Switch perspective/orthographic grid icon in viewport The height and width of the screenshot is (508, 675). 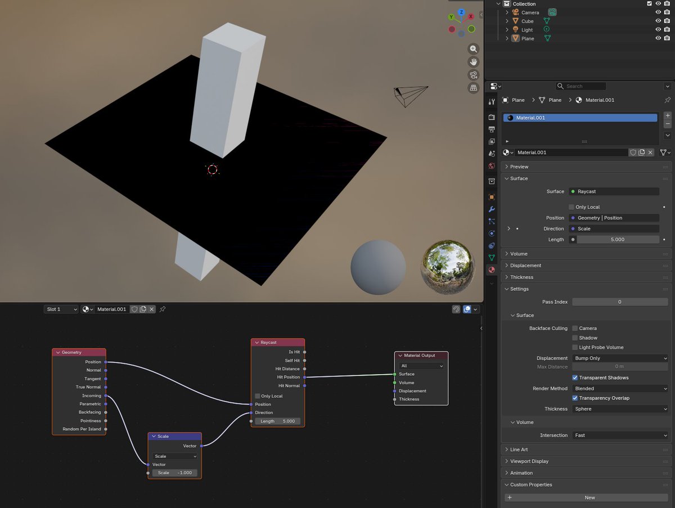474,88
